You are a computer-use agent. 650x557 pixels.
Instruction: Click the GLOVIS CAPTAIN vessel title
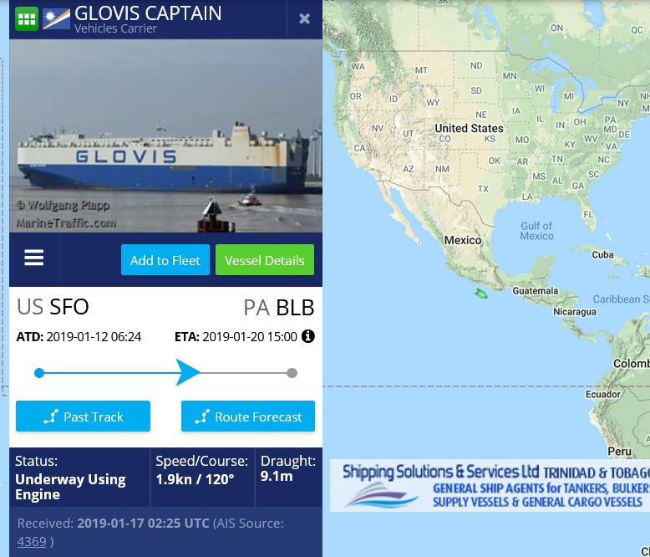[148, 13]
